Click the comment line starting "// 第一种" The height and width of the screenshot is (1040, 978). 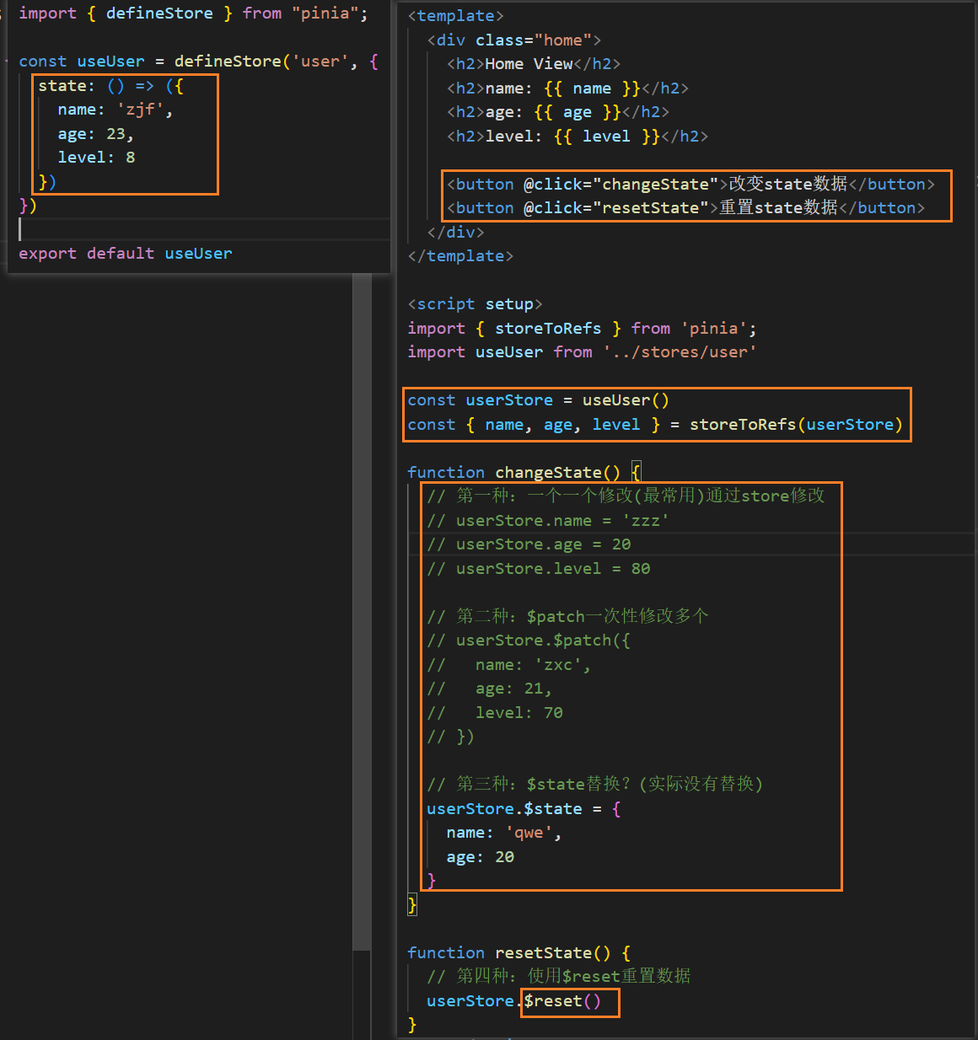tap(626, 496)
